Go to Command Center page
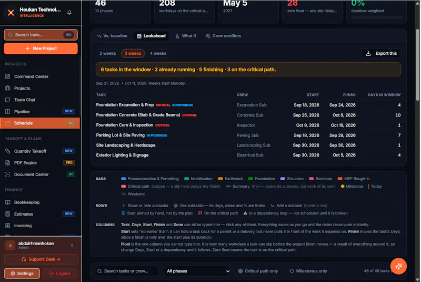 coord(40,76)
